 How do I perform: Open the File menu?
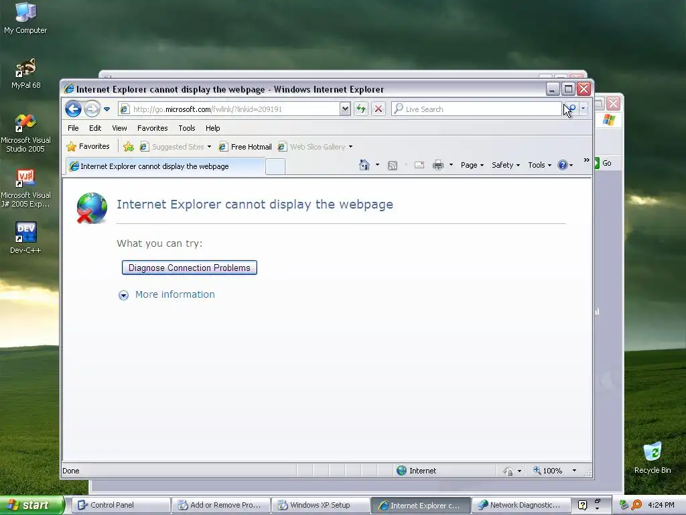[x=73, y=128]
